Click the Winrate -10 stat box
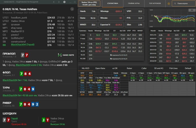This screenshot has width=196, height=128. click(111, 18)
